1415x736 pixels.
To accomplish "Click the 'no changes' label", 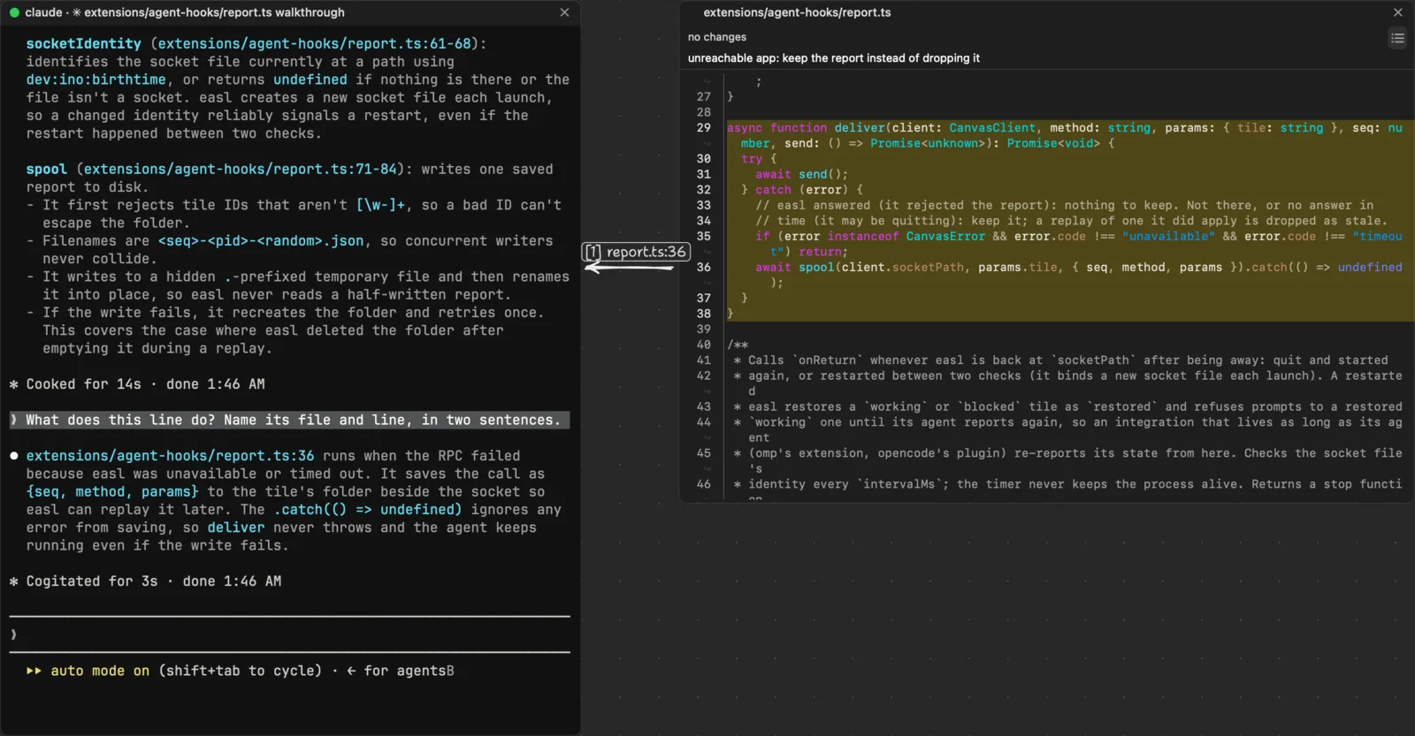I will click(x=717, y=37).
